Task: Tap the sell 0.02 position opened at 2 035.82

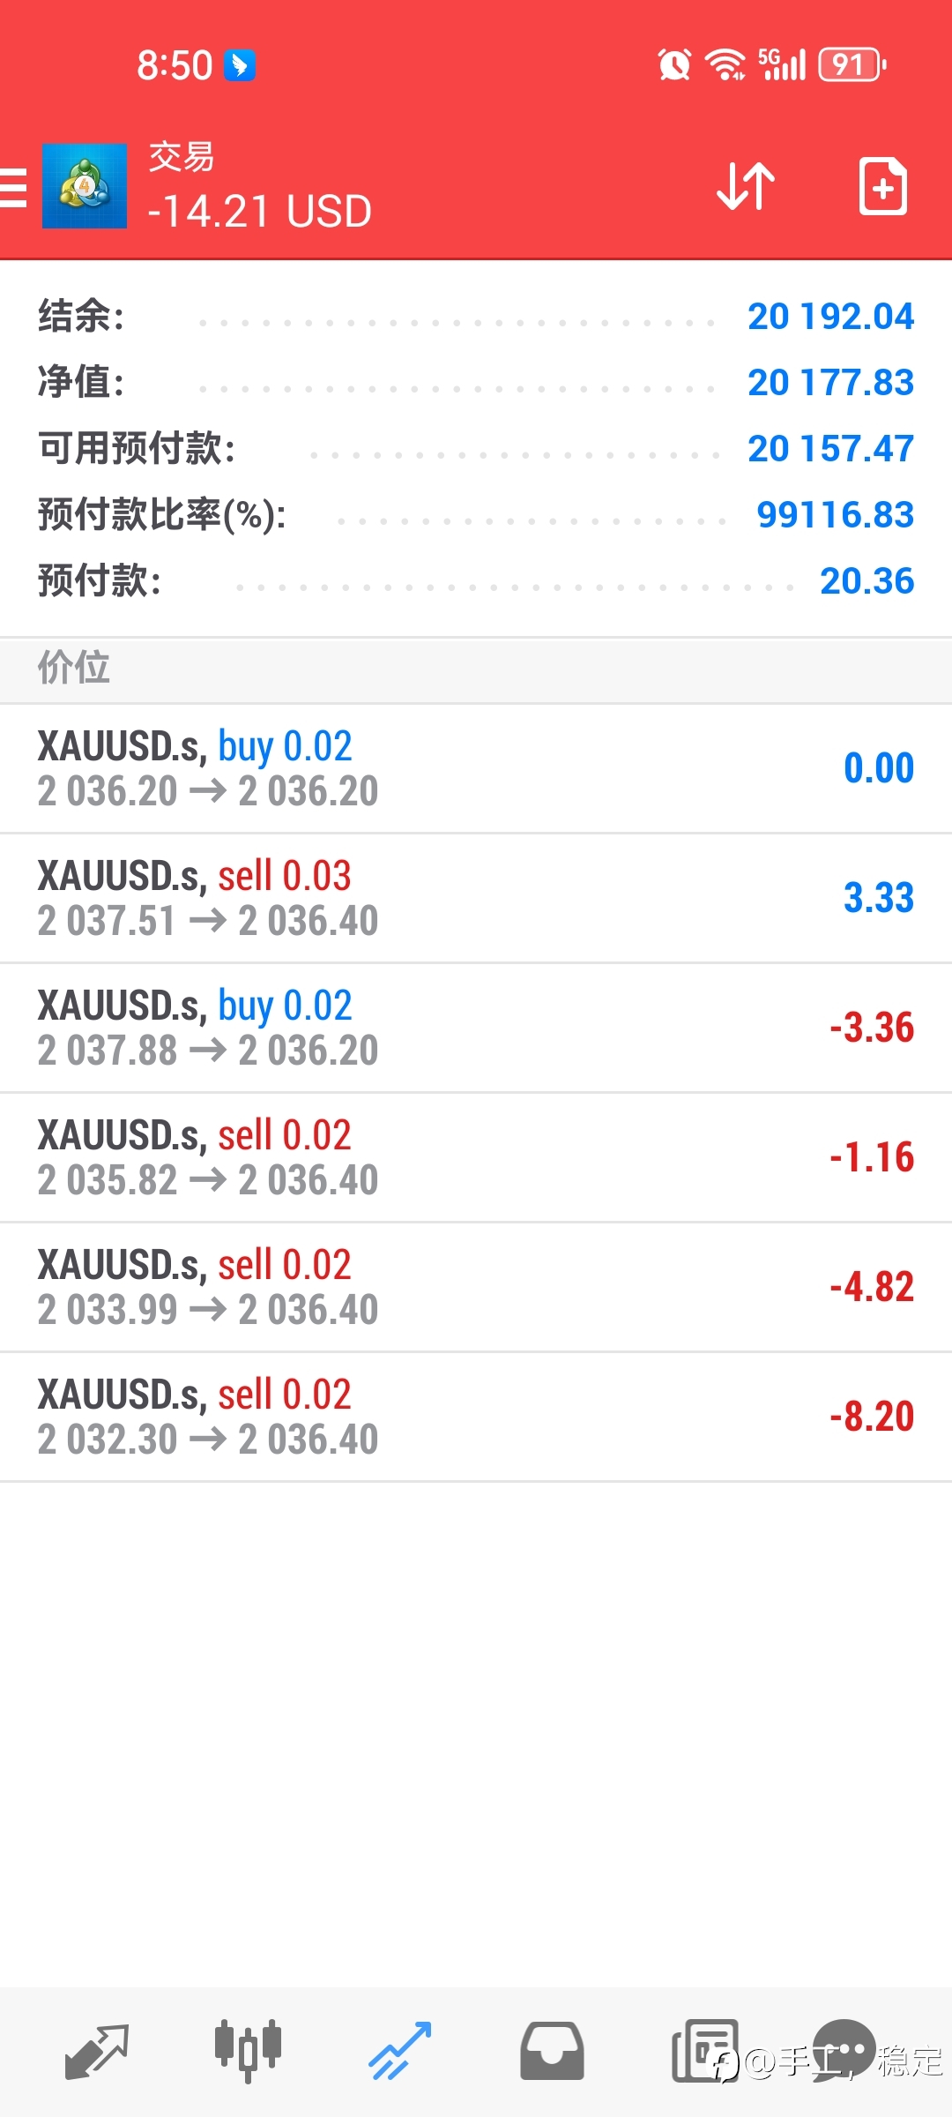Action: [476, 1157]
